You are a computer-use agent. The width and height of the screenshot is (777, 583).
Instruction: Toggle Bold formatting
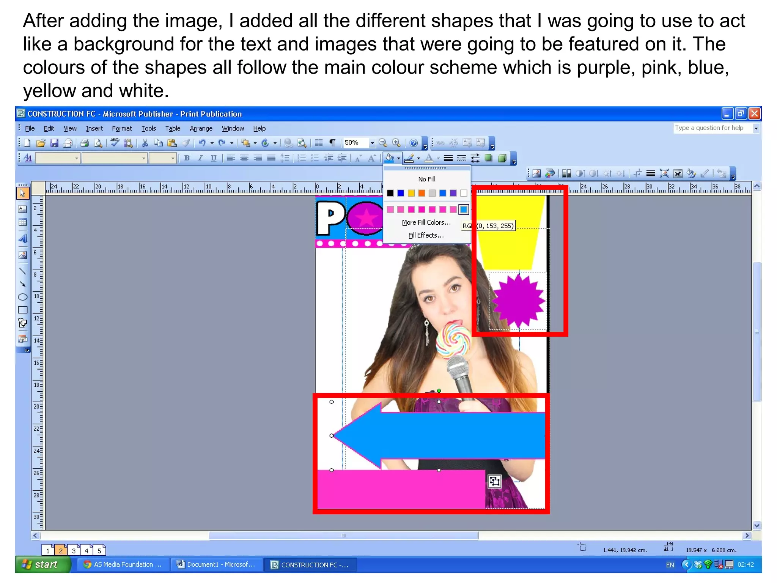click(x=187, y=158)
